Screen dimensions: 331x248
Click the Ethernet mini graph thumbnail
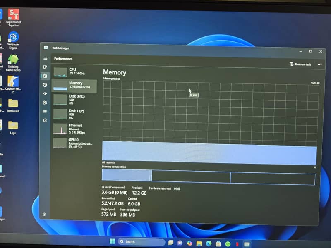60,129
